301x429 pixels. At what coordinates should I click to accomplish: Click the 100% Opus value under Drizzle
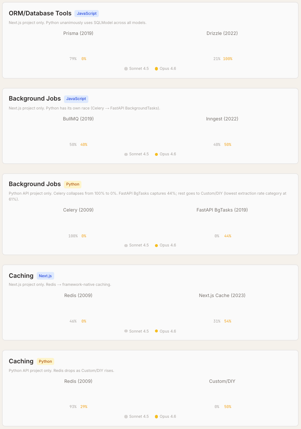coord(228,59)
